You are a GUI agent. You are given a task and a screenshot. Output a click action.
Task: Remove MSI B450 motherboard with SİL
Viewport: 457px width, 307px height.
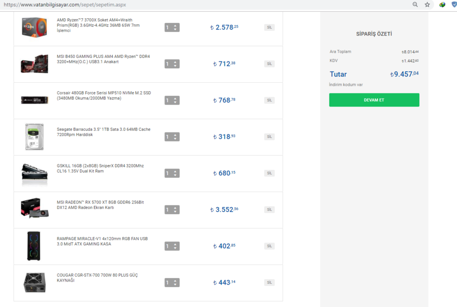[x=269, y=64]
